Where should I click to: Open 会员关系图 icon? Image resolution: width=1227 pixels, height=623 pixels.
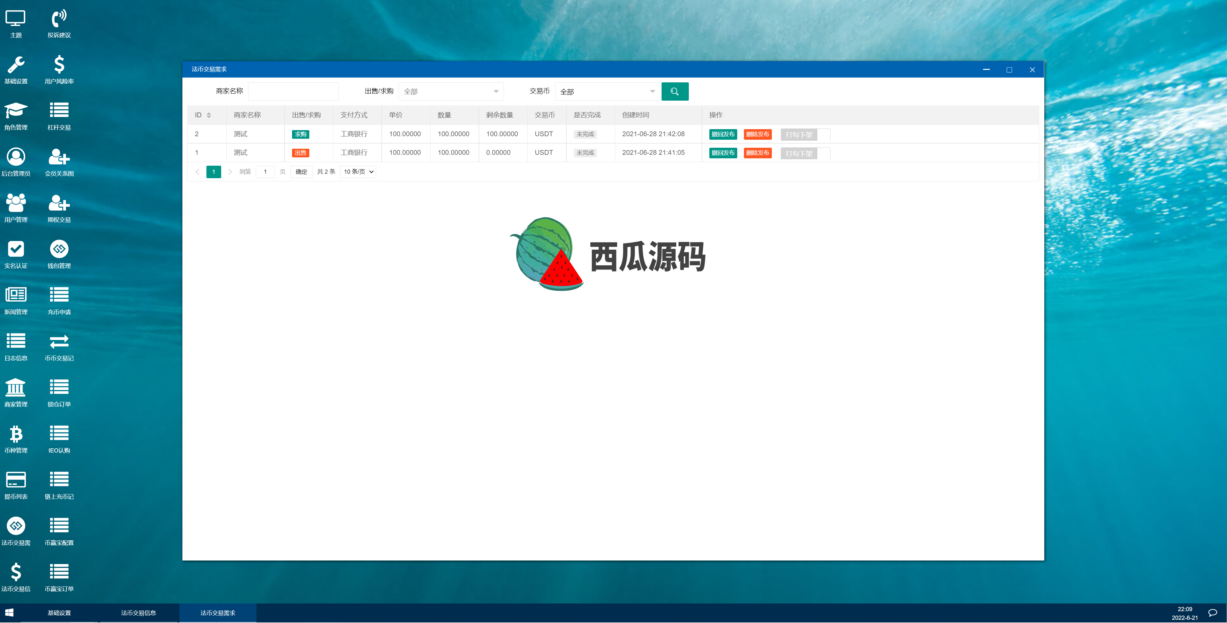click(59, 162)
